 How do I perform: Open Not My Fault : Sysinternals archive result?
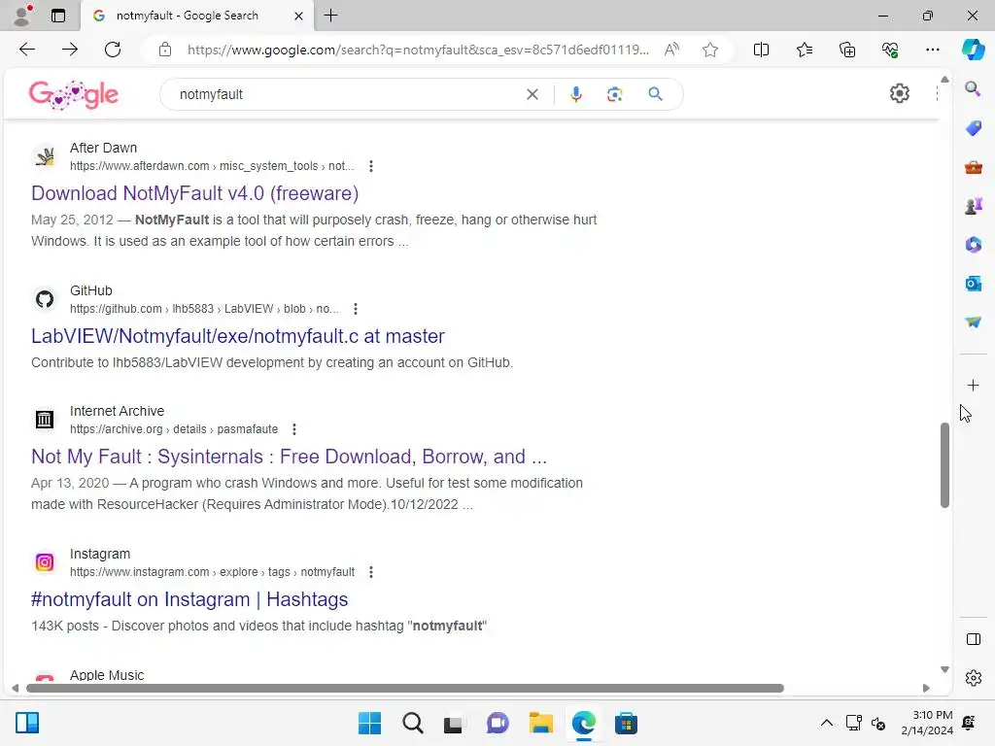[289, 457]
